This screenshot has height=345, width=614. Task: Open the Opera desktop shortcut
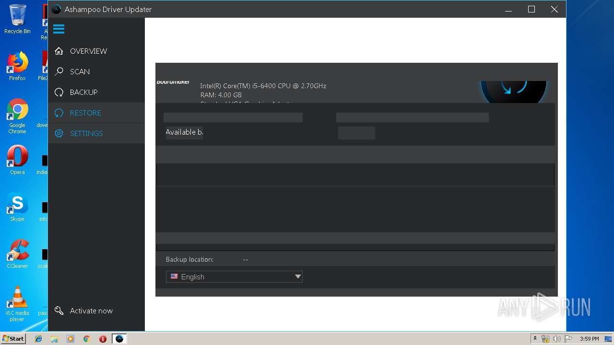[x=17, y=160]
